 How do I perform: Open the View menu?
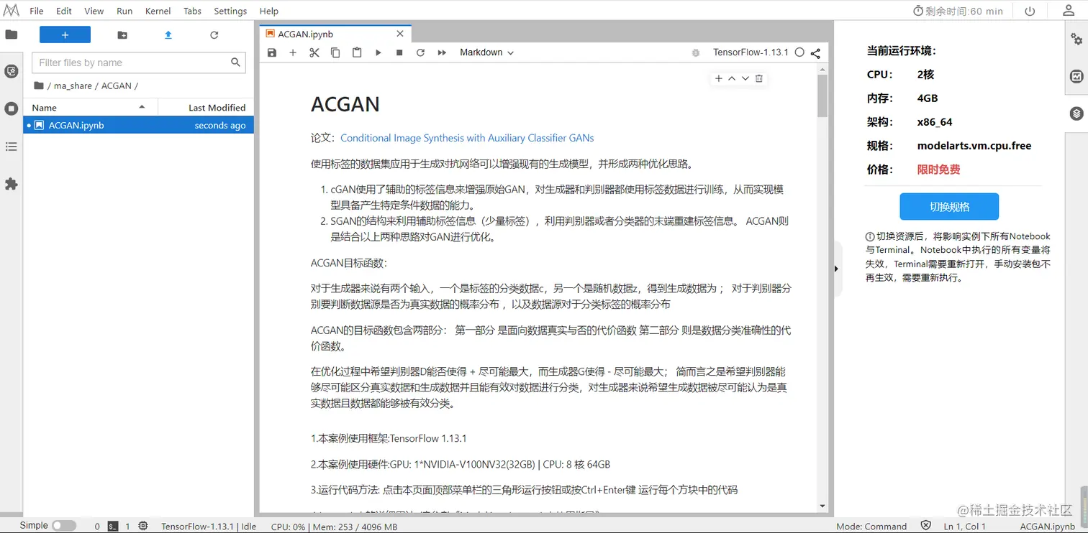[x=94, y=11]
